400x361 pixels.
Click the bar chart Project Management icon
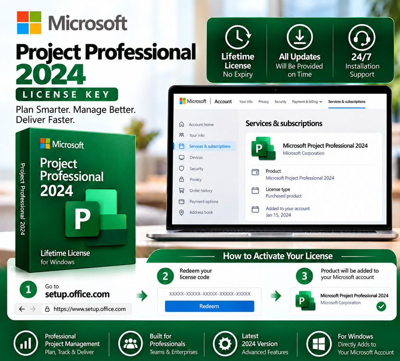[x=26, y=344]
